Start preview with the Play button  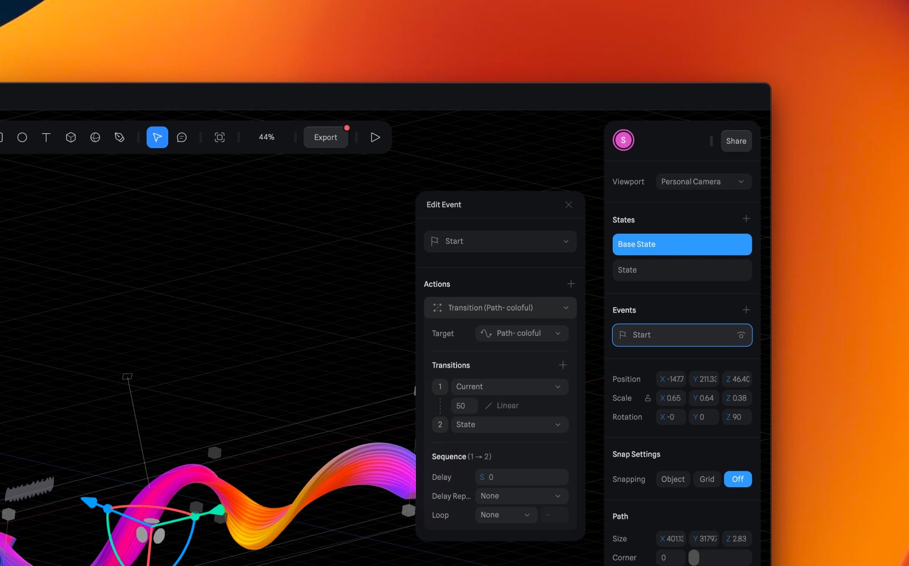[x=375, y=137]
